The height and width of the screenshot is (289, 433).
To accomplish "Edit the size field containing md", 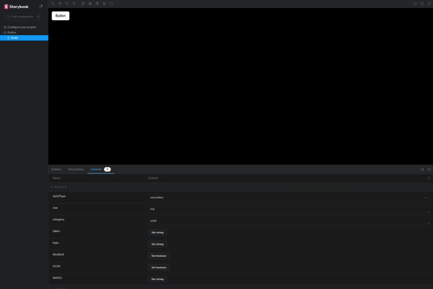I will [289, 209].
